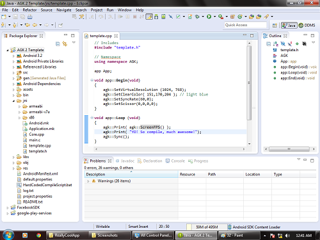Select Core.cpp in Package Explorer
Screen dimensions: 320x240
click(x=34, y=134)
